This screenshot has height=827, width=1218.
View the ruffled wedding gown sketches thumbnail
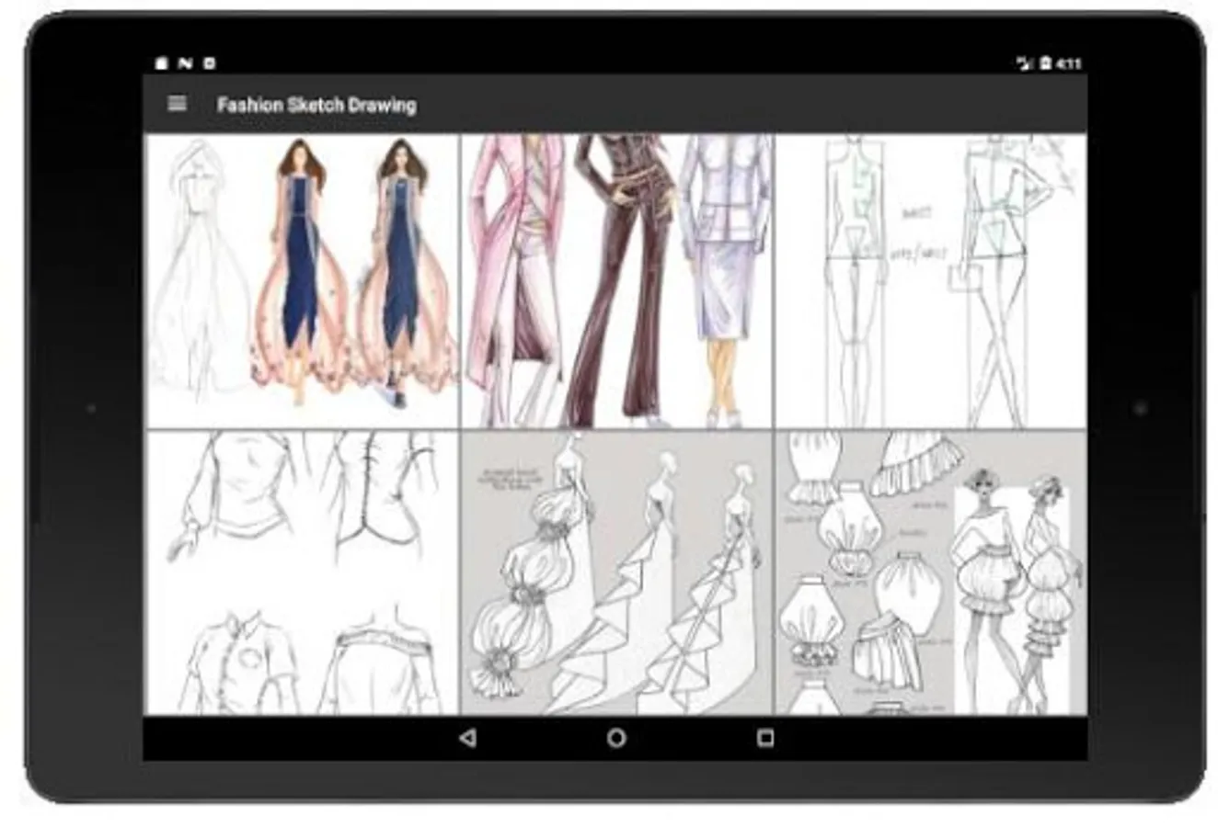point(616,572)
